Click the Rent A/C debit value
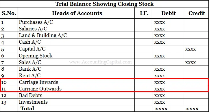209x112 pixels. 160,76
